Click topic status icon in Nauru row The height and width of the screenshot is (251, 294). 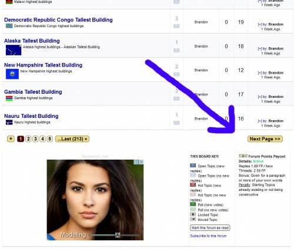pyautogui.click(x=176, y=123)
